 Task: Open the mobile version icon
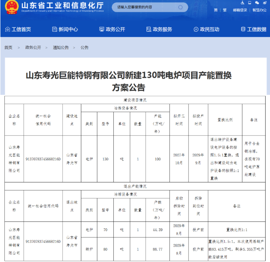[x=250, y=2]
